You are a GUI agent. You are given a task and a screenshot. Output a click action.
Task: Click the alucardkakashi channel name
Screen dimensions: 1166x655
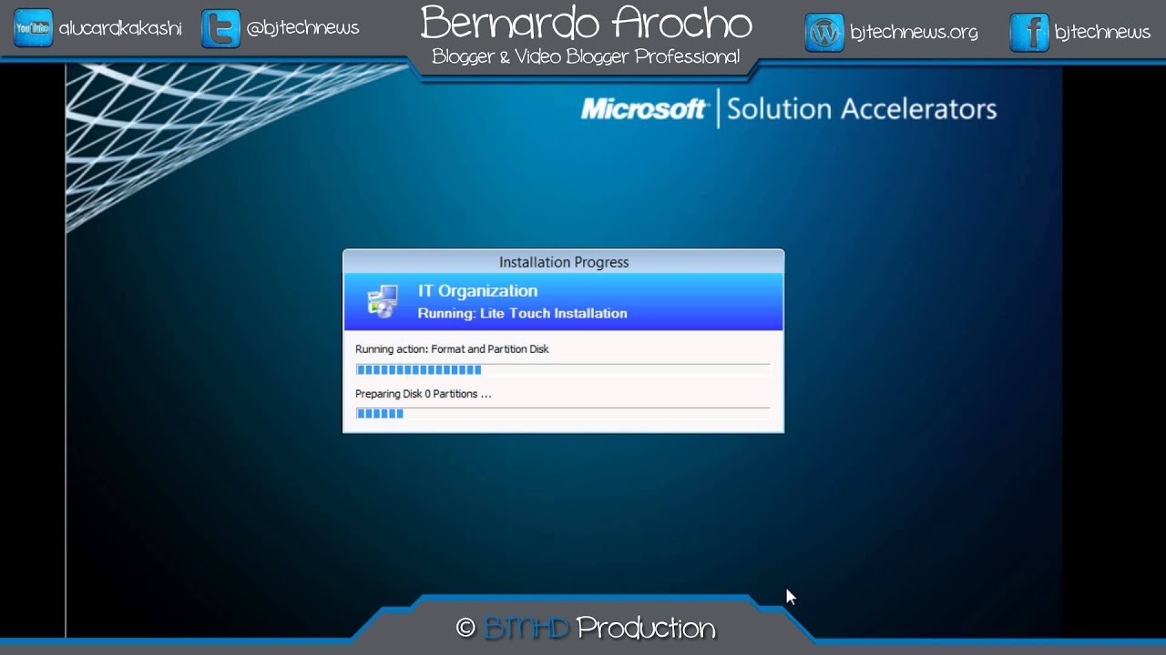coord(120,28)
